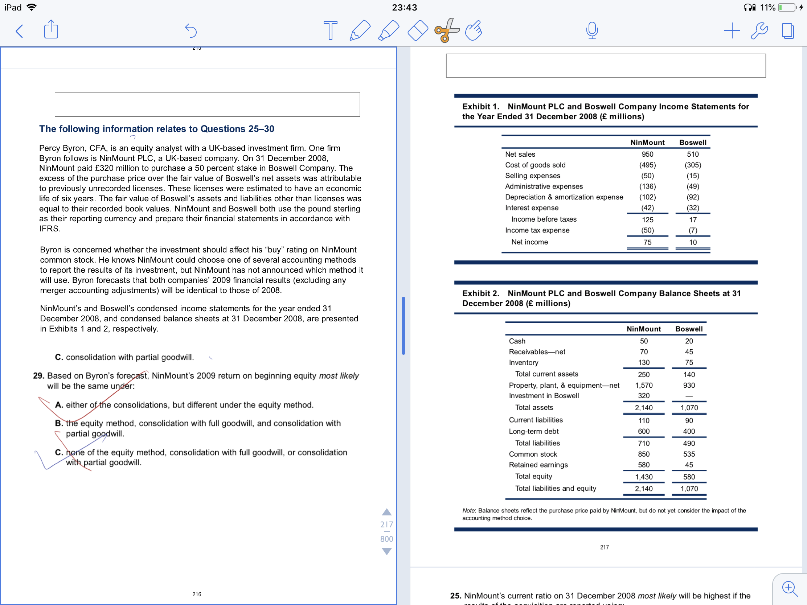Select answer C 'none of the equity method'
807x605 pixels.
point(201,457)
